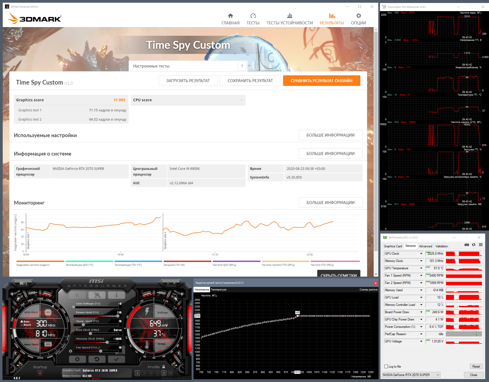Open the OC Scanner button in Afterburner
Screen dimensions: 489x382
23,283
